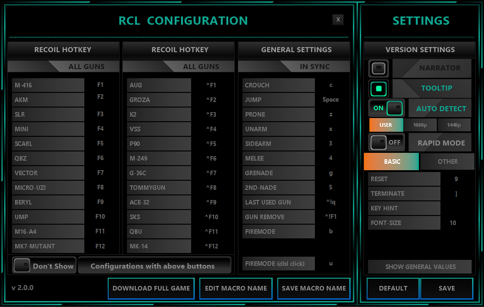Choose the 1440p resolution option

(x=454, y=125)
